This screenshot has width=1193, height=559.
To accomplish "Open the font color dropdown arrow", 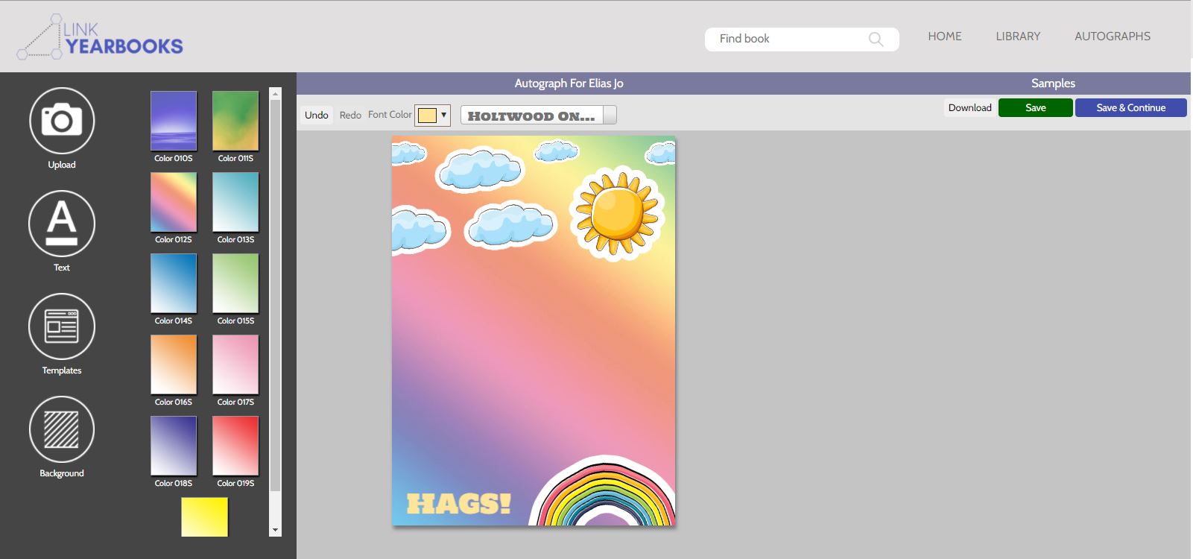I will click(x=443, y=115).
